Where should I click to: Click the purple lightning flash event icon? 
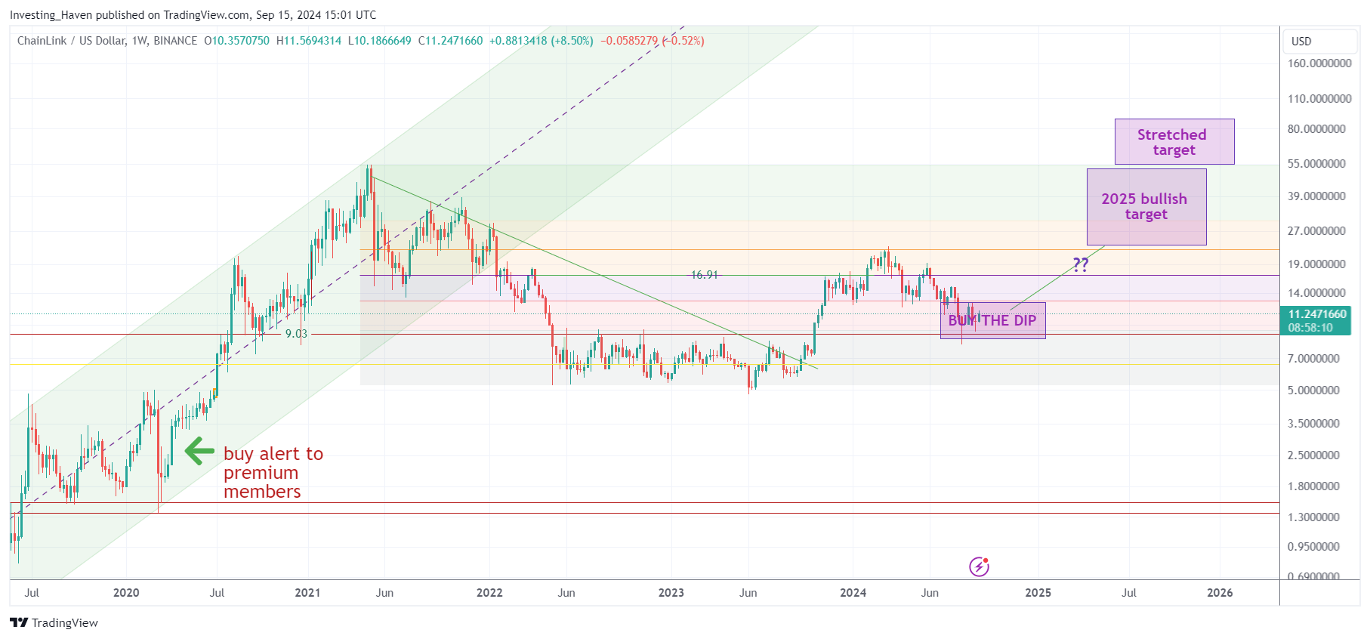point(979,566)
